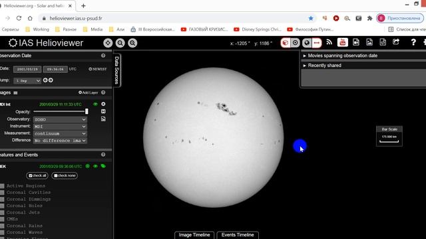Viewport: 426px width, 239px height.
Task: Click the zoom out magnifier icon
Action: click(x=120, y=43)
